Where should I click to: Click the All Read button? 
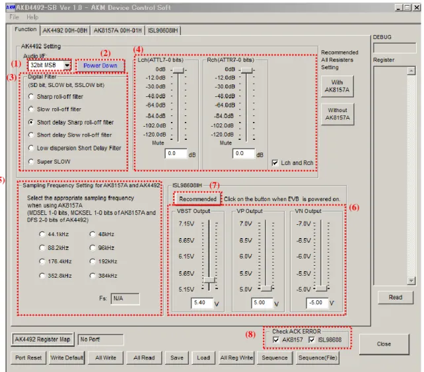144,357
